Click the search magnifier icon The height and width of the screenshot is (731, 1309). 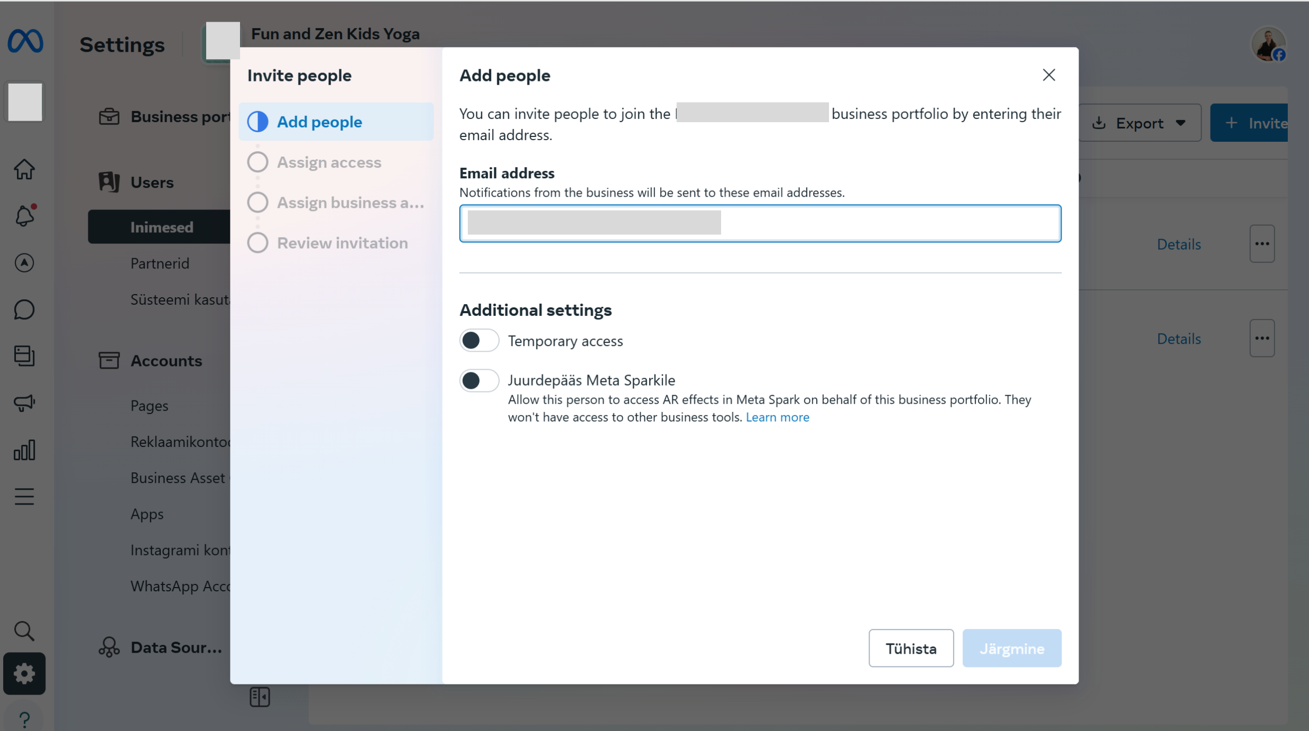[24, 631]
